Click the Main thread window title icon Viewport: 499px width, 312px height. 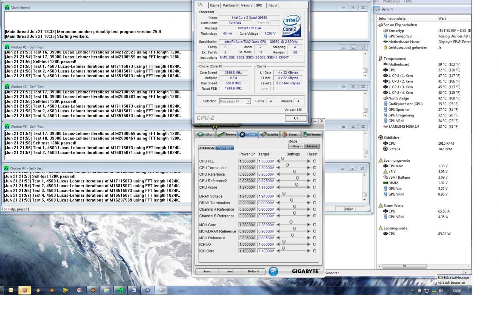coord(7,8)
